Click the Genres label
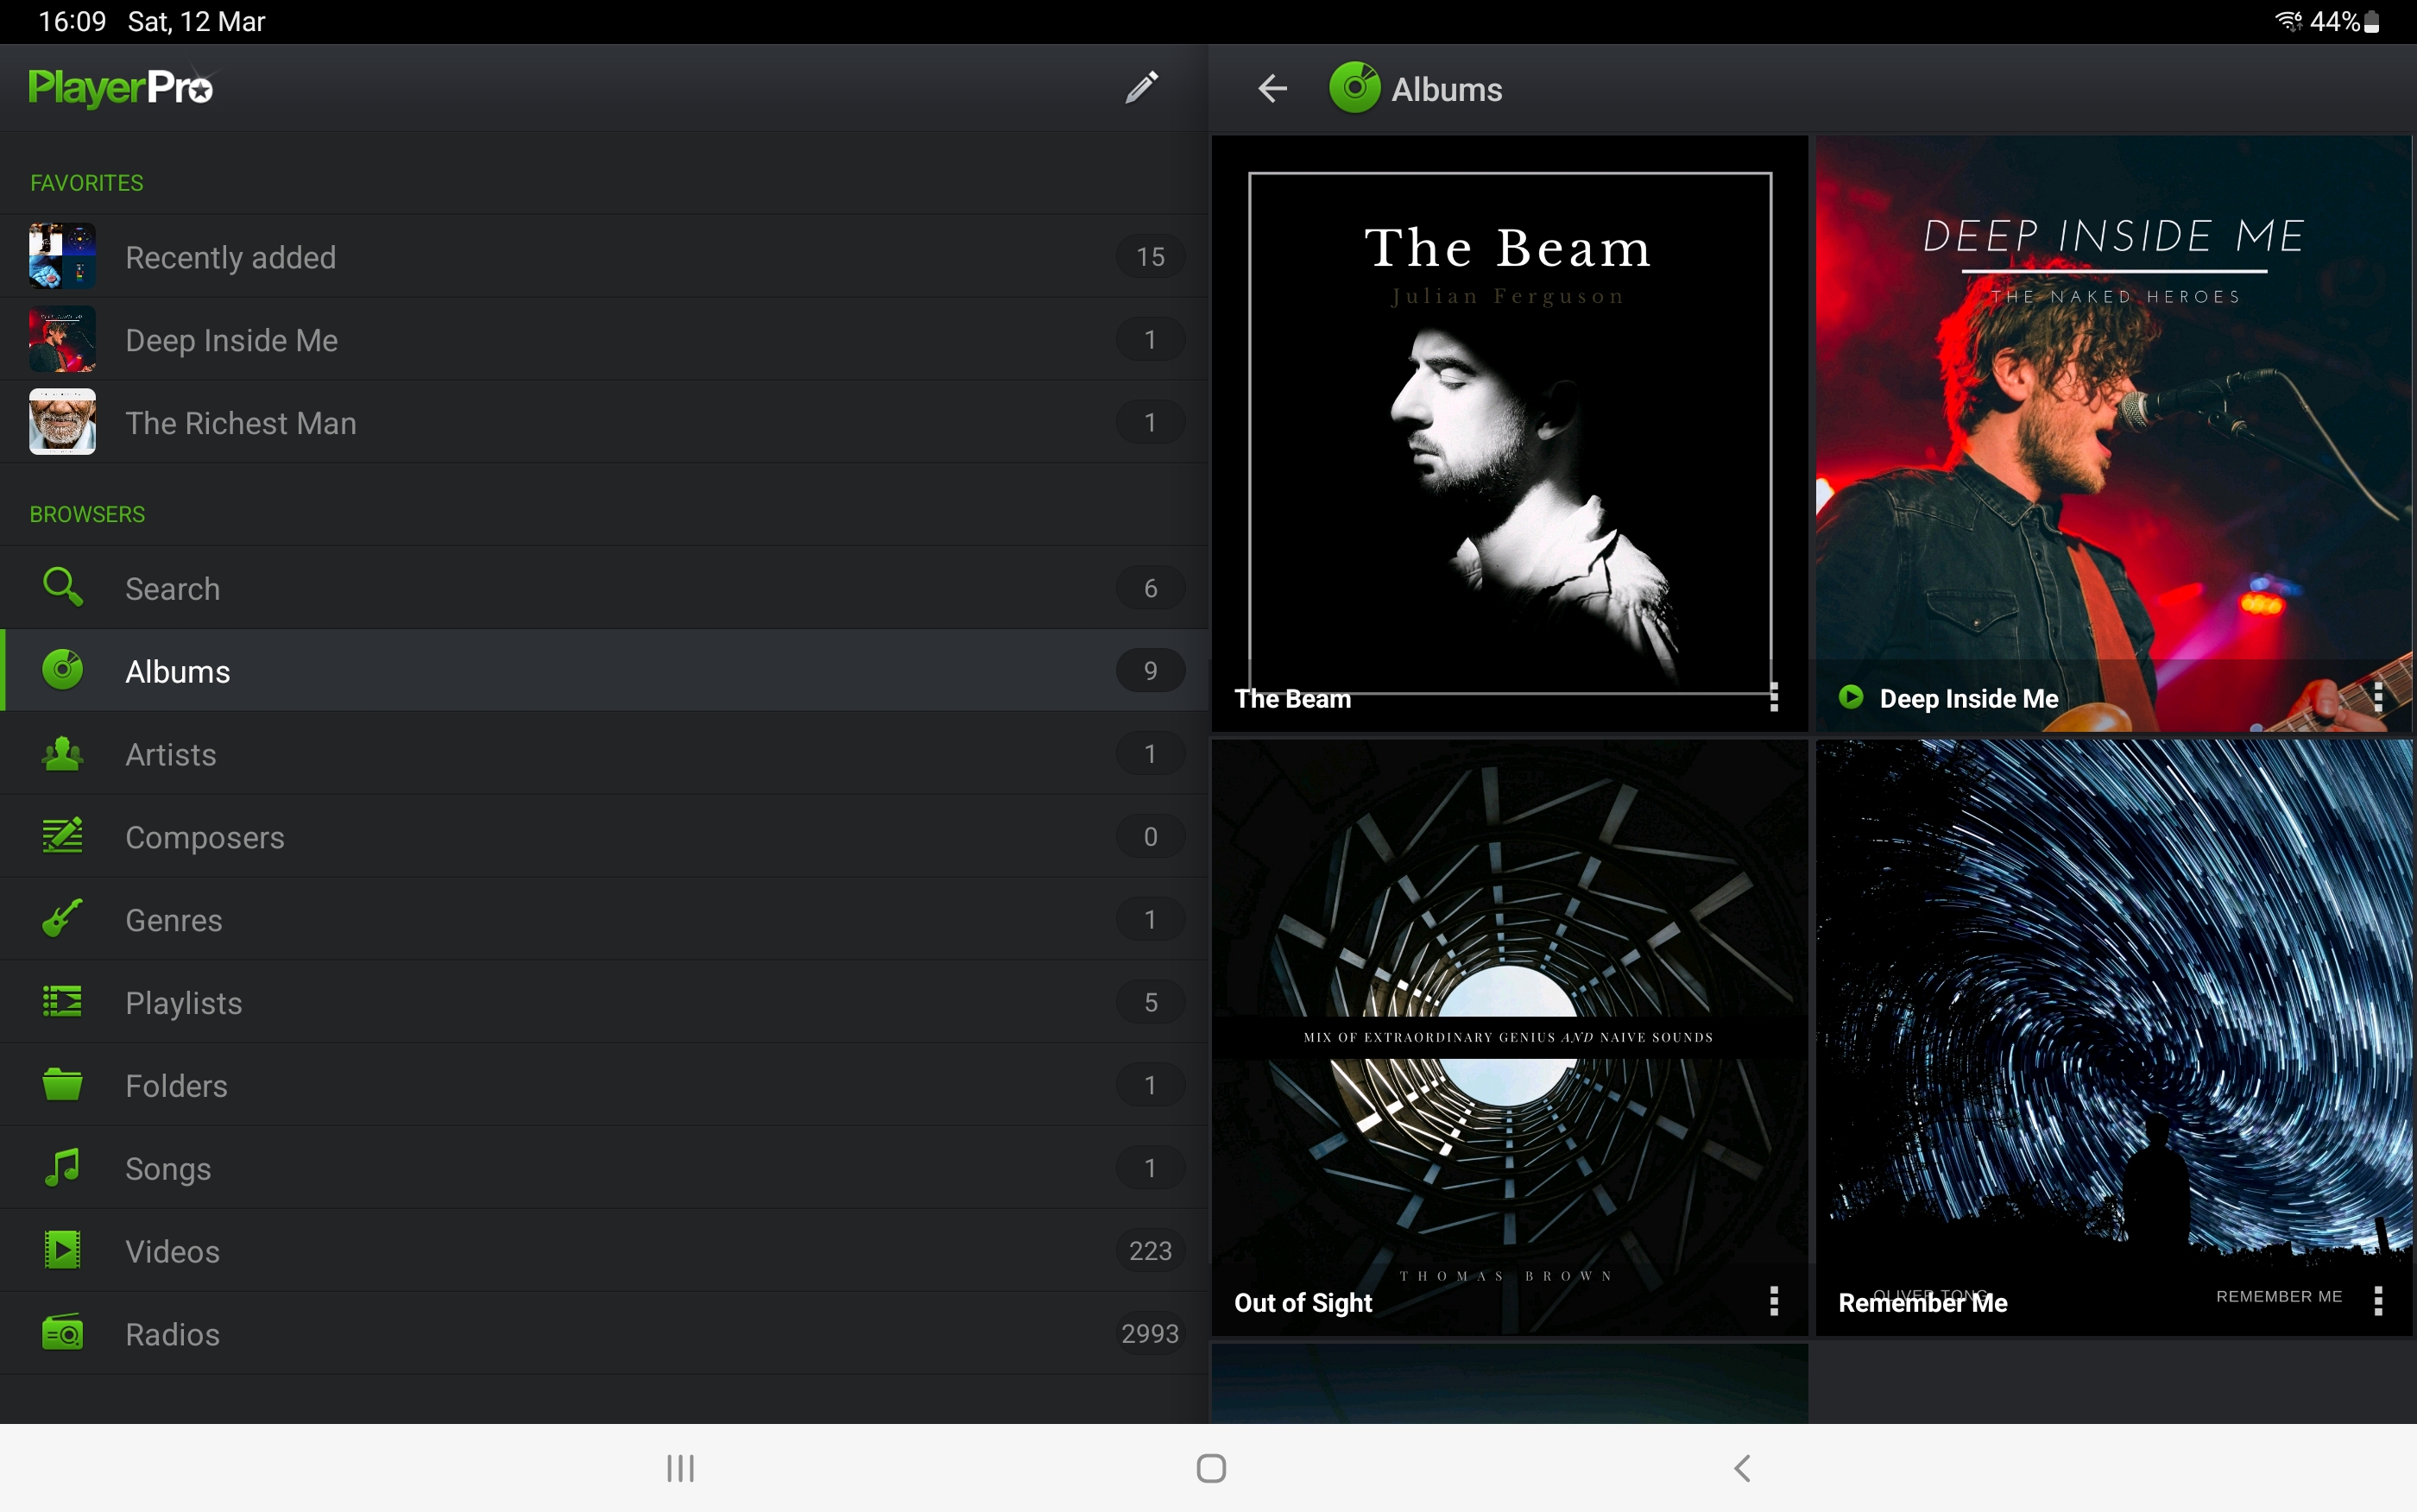The height and width of the screenshot is (1512, 2417). (173, 920)
